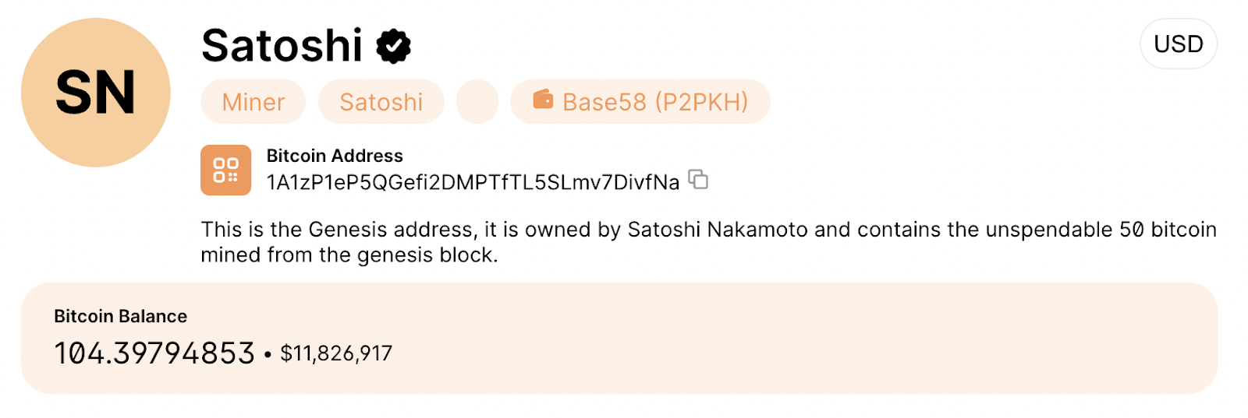Switch currency with the USD button
This screenshot has height=418, width=1248.
click(x=1178, y=44)
